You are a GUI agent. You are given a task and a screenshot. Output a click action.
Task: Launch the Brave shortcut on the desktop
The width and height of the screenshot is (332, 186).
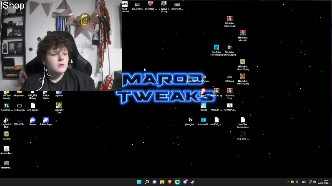pyautogui.click(x=203, y=92)
